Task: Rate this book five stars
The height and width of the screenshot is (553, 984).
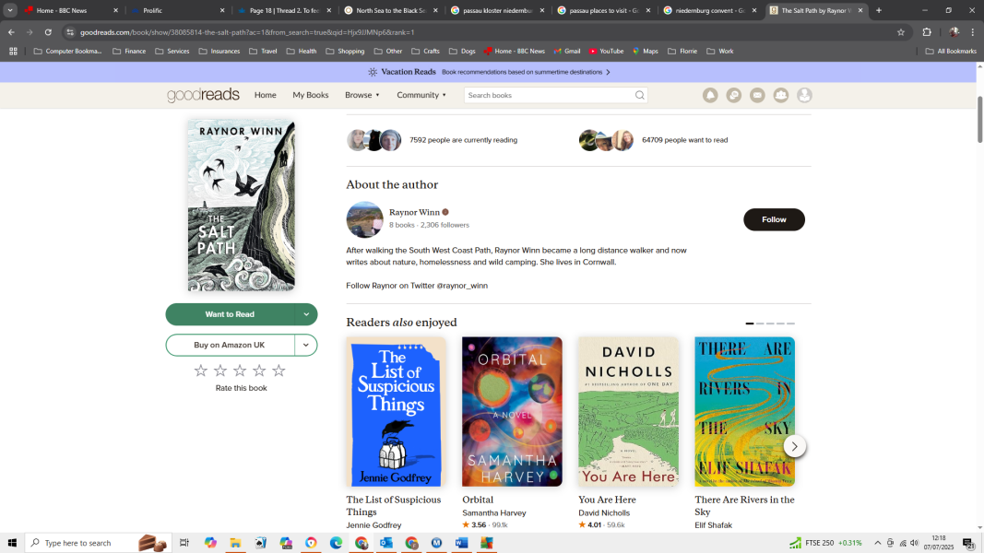Action: tap(279, 371)
